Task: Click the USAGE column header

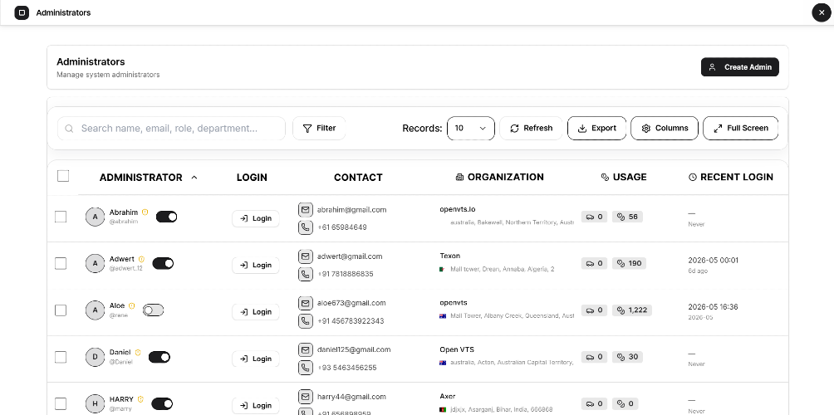Action: 623,177
